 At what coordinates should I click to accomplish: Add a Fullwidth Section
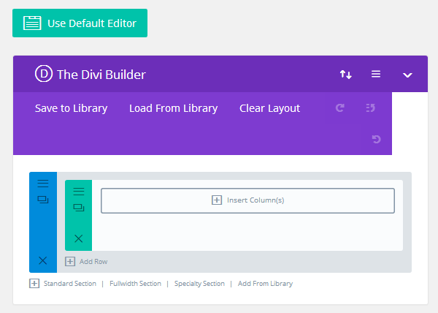[x=135, y=284]
